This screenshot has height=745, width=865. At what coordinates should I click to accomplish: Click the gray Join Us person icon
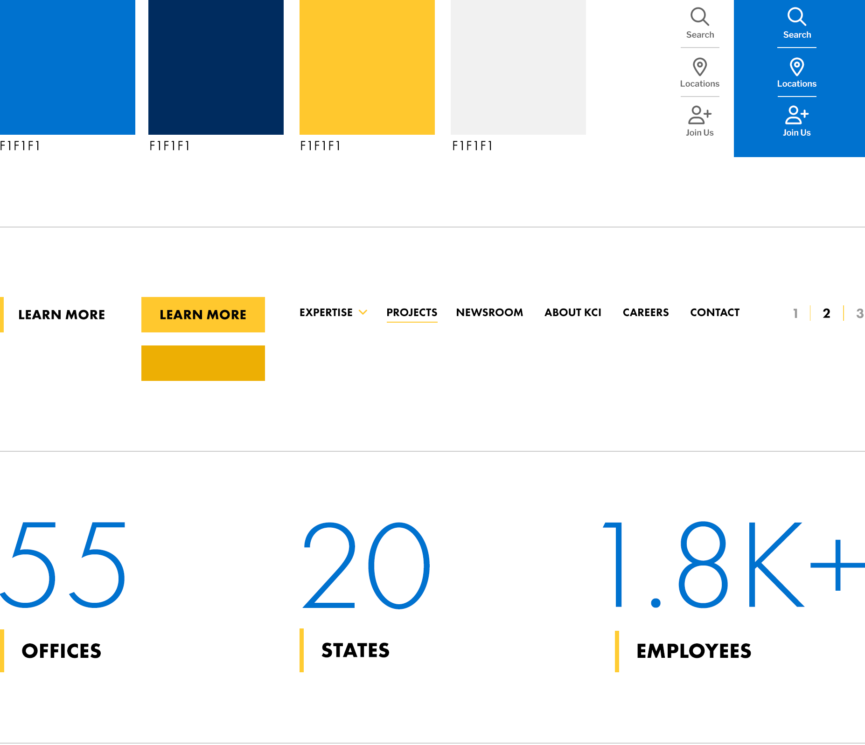700,115
